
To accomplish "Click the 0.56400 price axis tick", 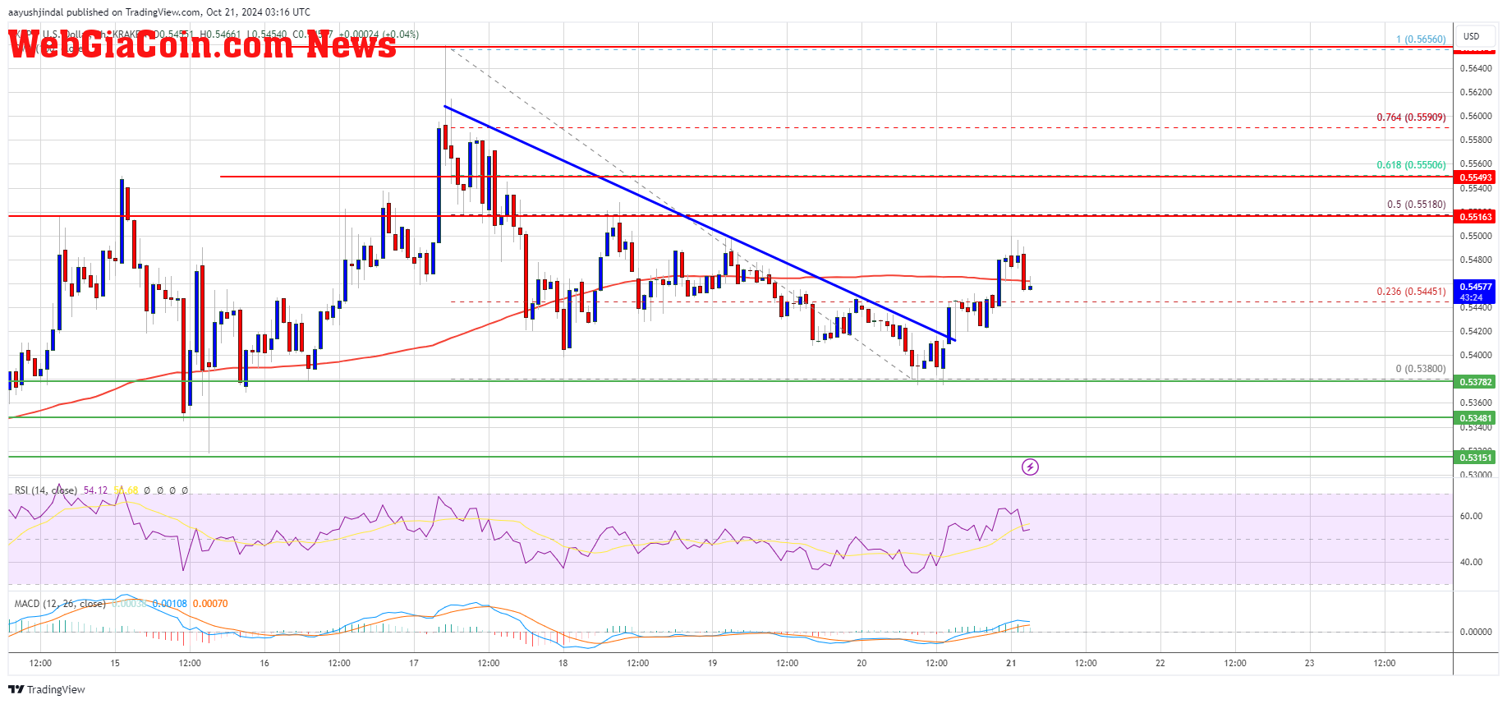I will click(1476, 68).
